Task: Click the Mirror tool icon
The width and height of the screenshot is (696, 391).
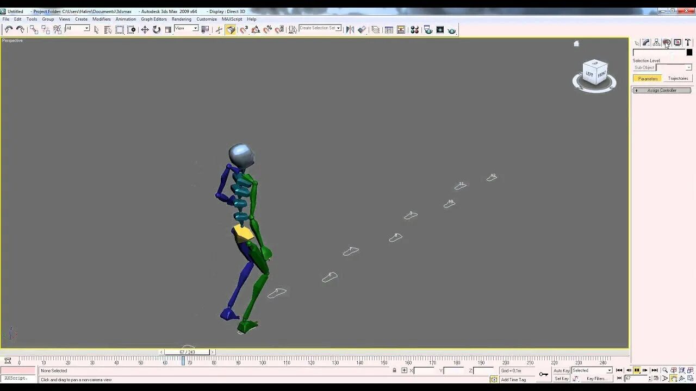Action: [350, 30]
